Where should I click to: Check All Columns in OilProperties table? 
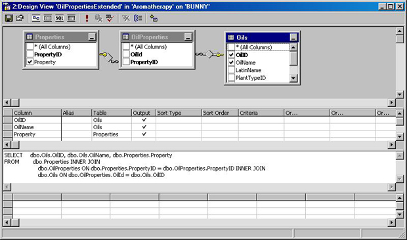click(x=126, y=47)
